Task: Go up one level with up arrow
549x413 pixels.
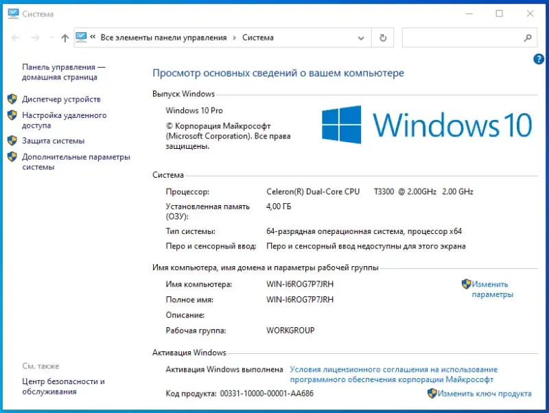Action: 65,38
